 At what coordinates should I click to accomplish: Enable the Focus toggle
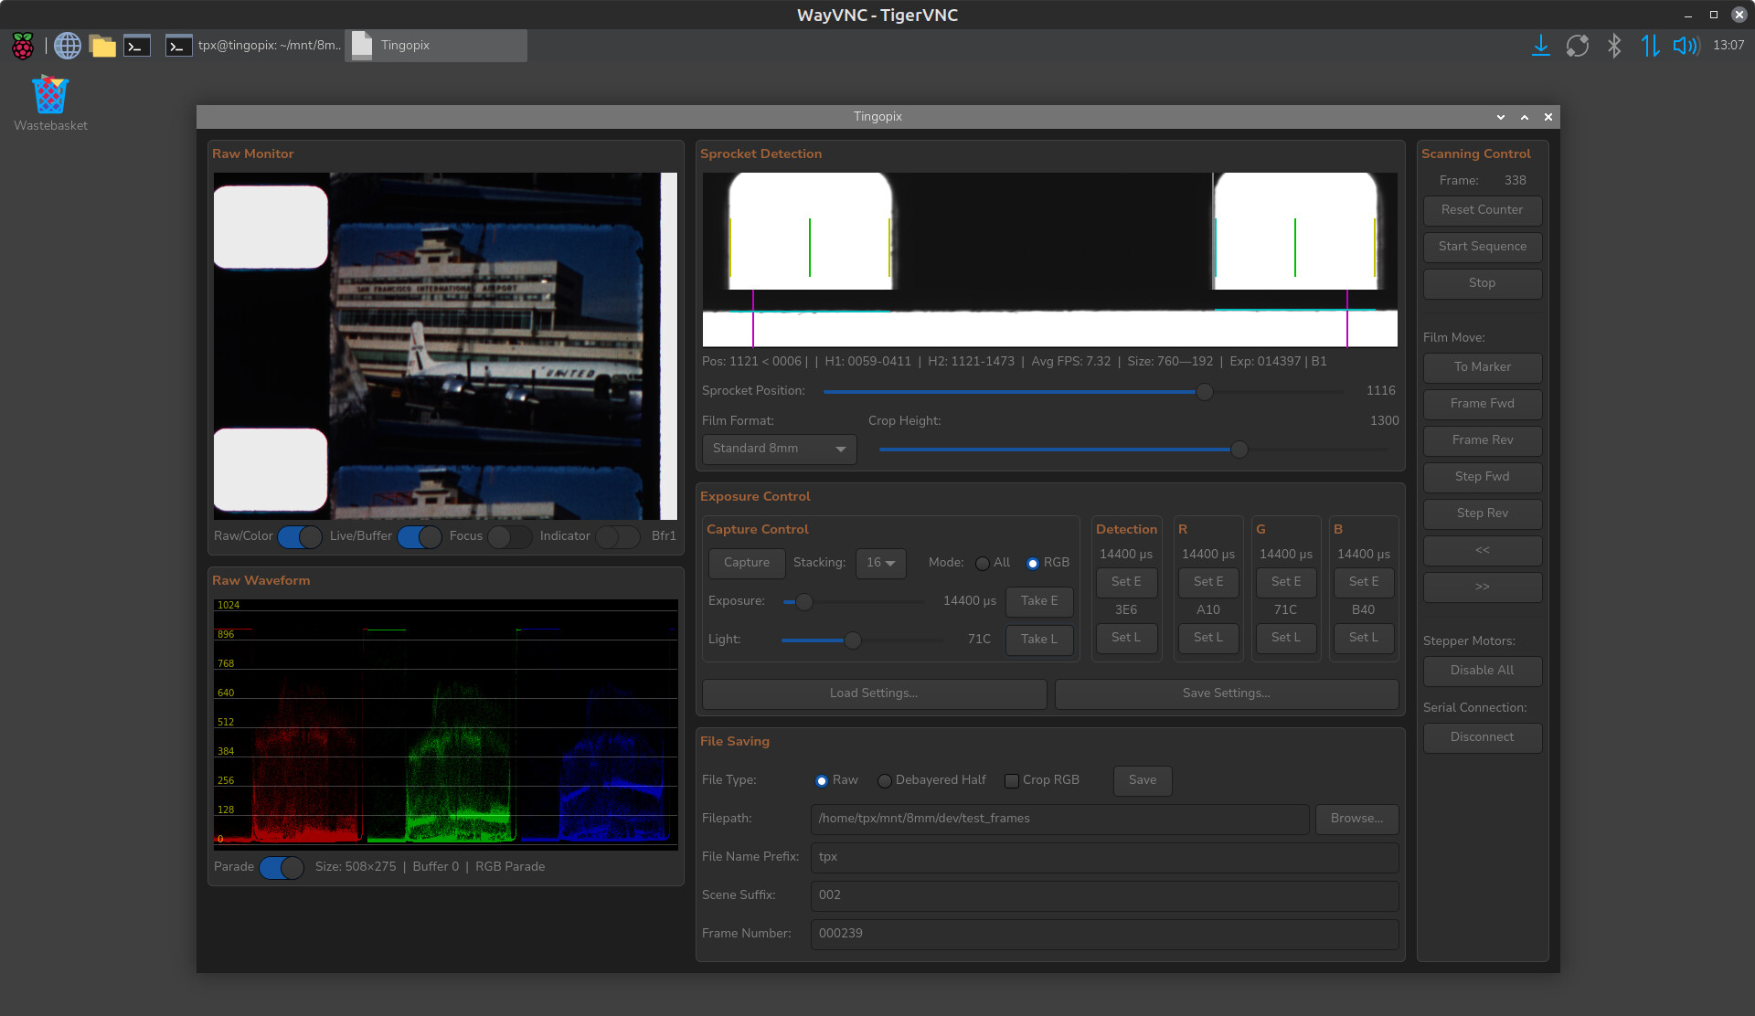coord(509,536)
